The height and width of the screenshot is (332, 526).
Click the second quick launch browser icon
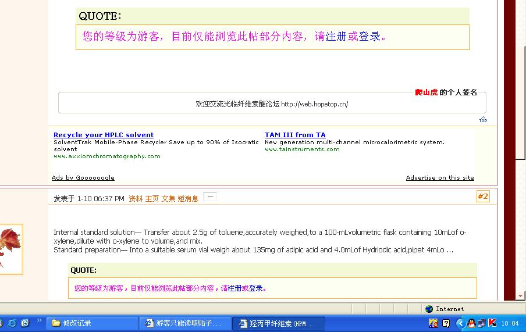tap(26, 323)
